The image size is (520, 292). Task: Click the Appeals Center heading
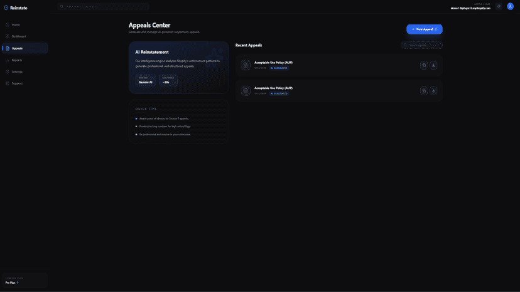(x=149, y=25)
